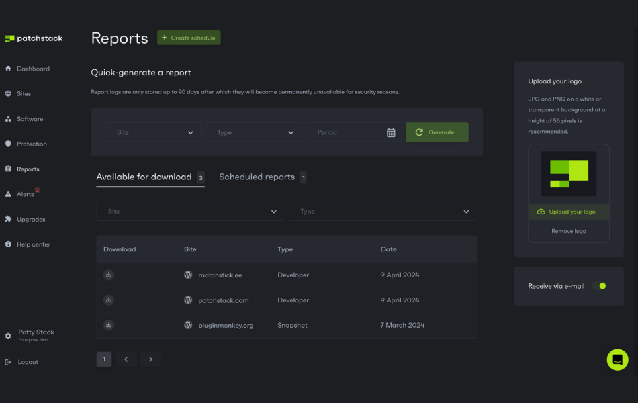Click the Remove logo link
638x403 pixels.
(x=568, y=231)
